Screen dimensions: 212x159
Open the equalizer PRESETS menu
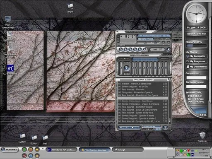click(x=164, y=59)
